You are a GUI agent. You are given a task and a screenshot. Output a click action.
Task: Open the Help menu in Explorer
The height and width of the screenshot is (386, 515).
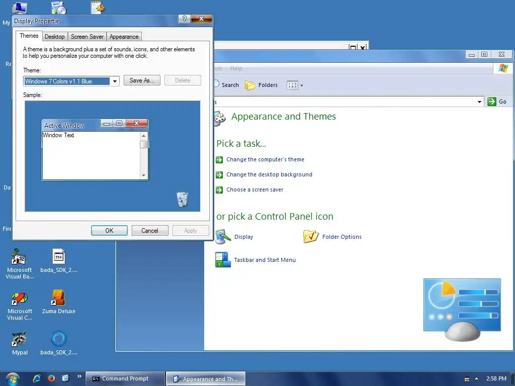(236, 68)
